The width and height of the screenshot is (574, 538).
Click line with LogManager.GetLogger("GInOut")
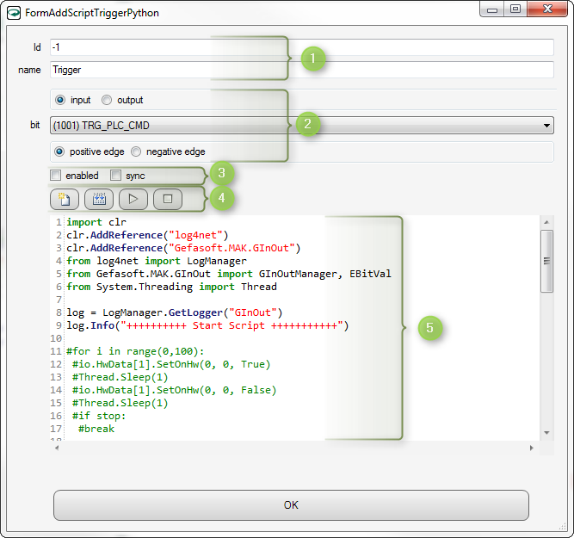(x=175, y=312)
